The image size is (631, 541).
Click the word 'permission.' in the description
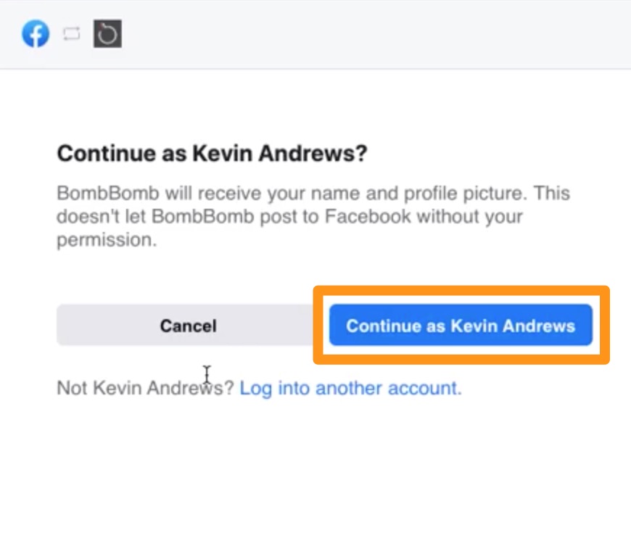point(107,240)
